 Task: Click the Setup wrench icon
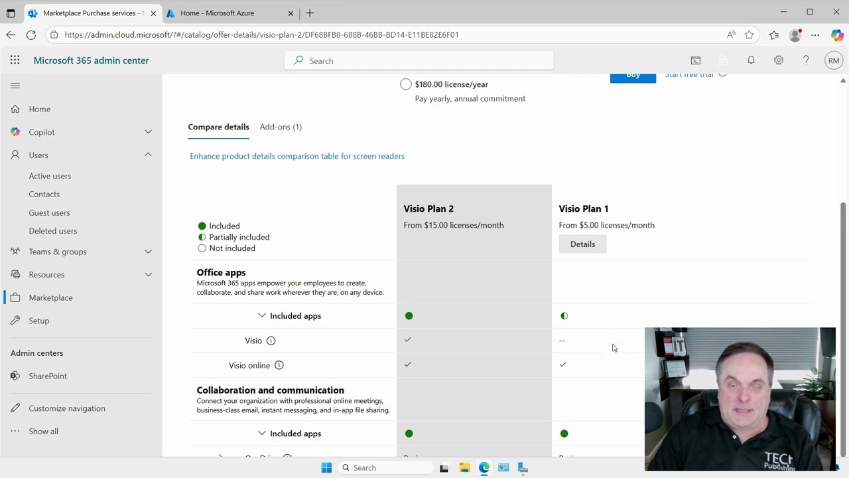(x=15, y=321)
